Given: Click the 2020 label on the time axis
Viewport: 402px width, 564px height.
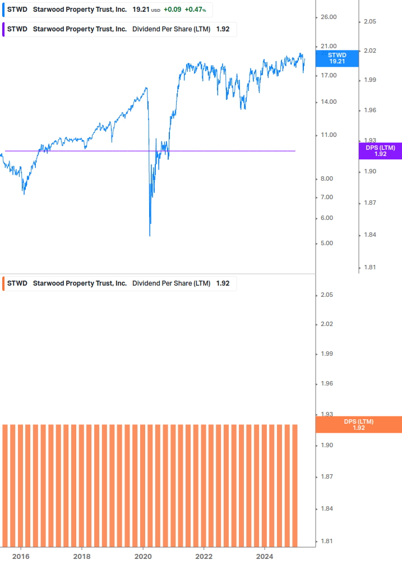Looking at the screenshot, I should pyautogui.click(x=143, y=557).
